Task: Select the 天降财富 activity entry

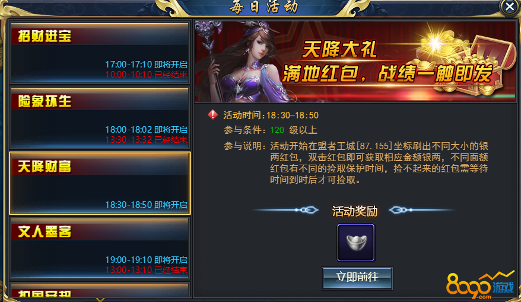Action: click(100, 183)
